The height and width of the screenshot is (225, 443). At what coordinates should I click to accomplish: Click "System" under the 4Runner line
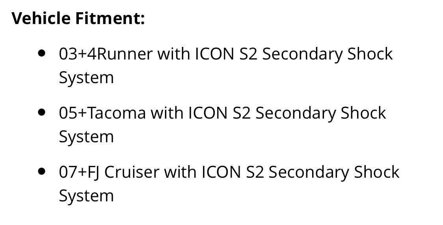(86, 78)
